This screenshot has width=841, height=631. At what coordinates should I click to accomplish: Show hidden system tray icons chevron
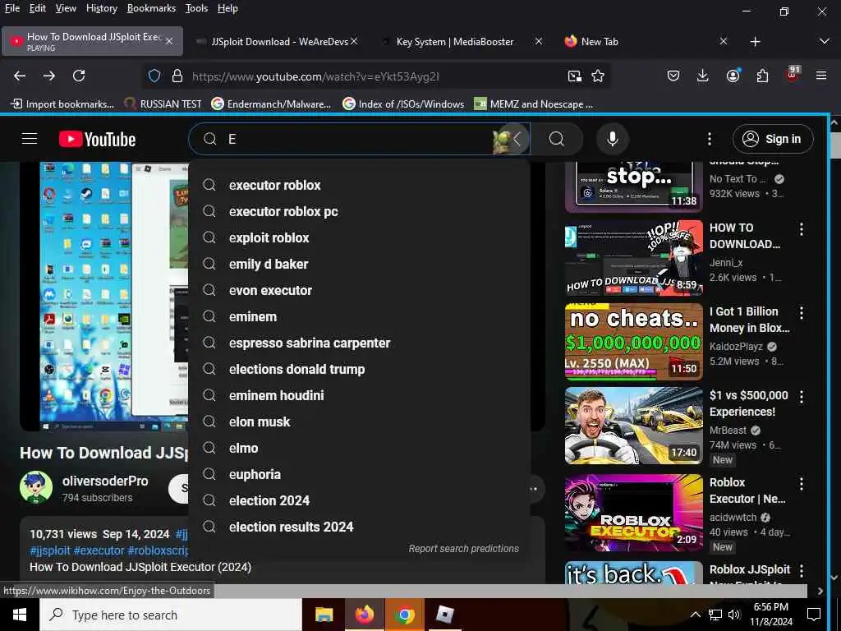coord(695,615)
